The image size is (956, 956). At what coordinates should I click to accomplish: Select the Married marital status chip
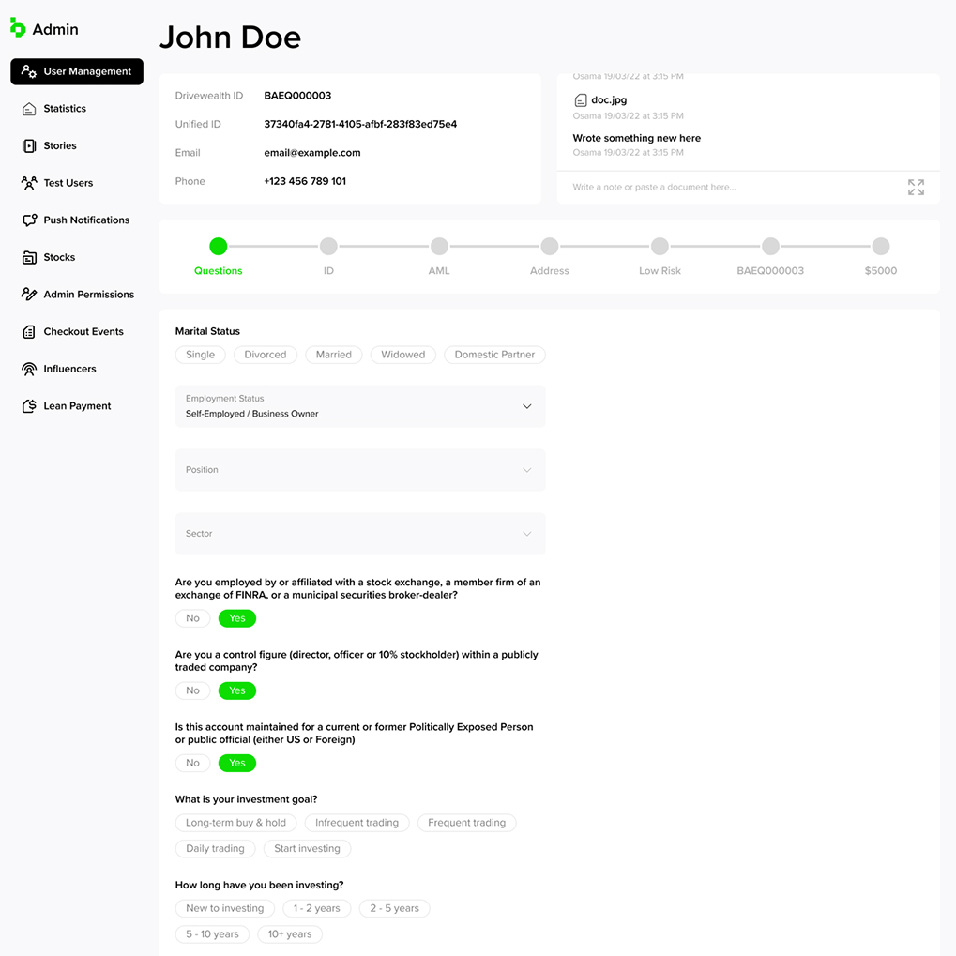tap(333, 355)
